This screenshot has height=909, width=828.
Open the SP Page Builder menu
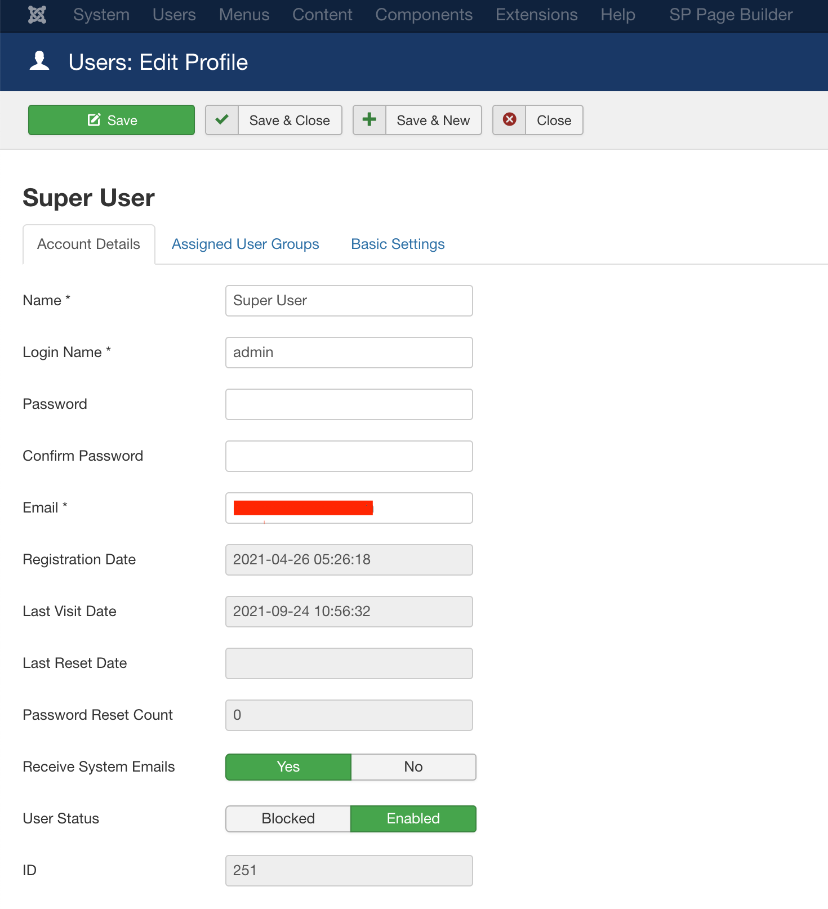click(731, 15)
